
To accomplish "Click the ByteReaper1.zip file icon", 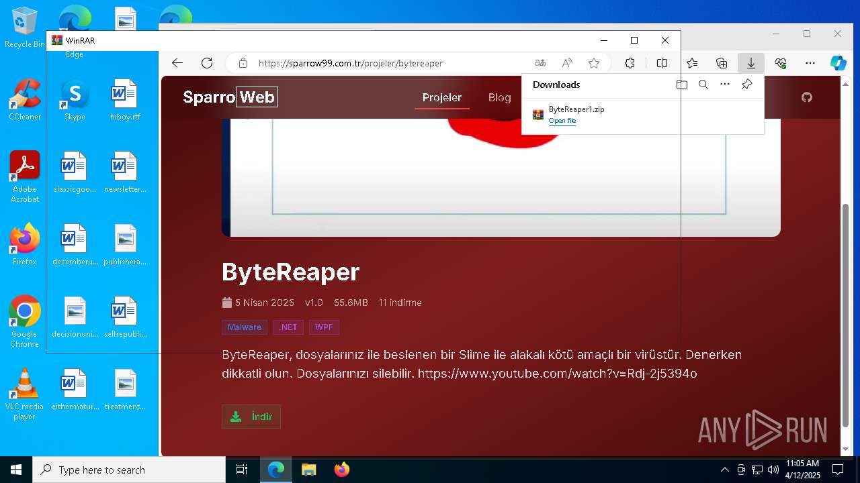I will pyautogui.click(x=538, y=114).
